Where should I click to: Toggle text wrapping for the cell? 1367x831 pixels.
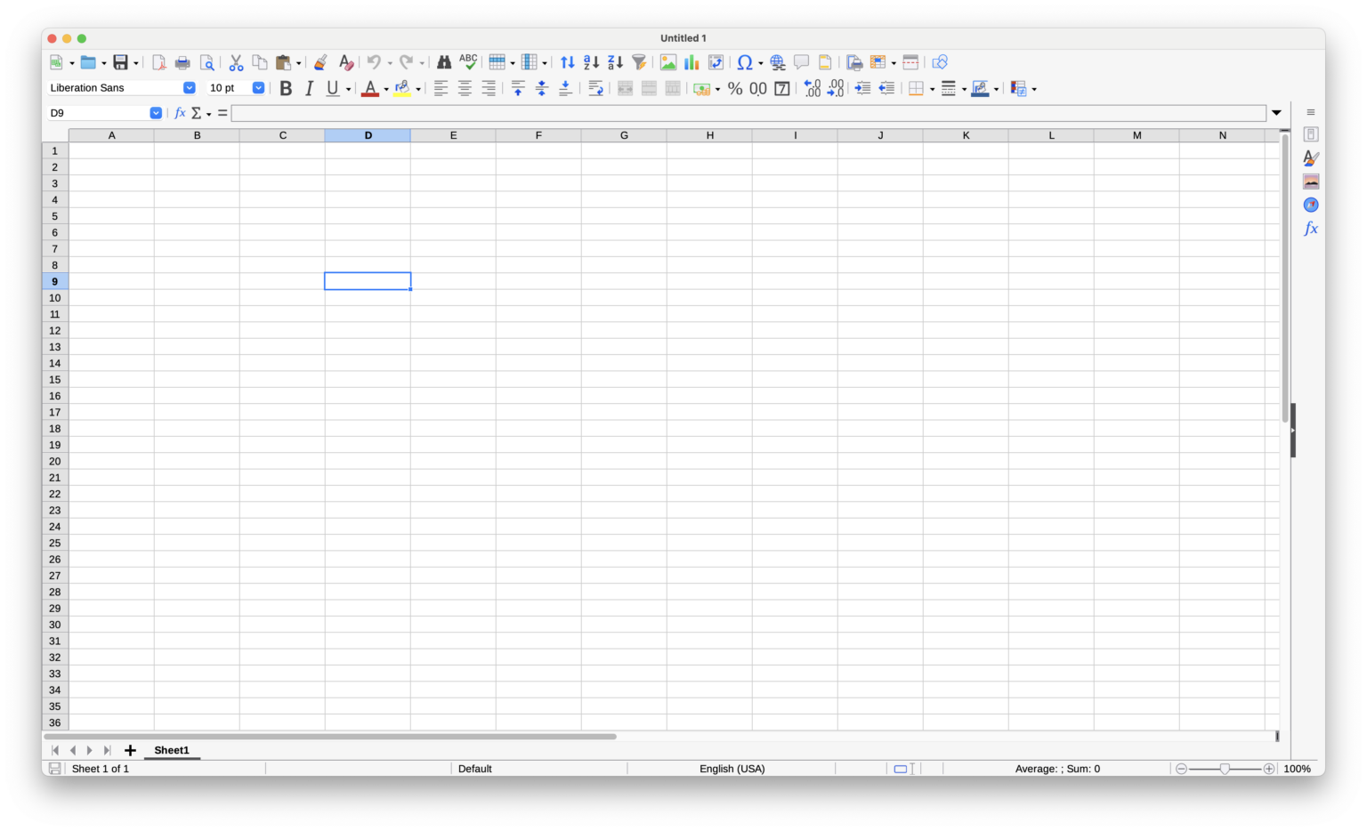click(x=595, y=88)
